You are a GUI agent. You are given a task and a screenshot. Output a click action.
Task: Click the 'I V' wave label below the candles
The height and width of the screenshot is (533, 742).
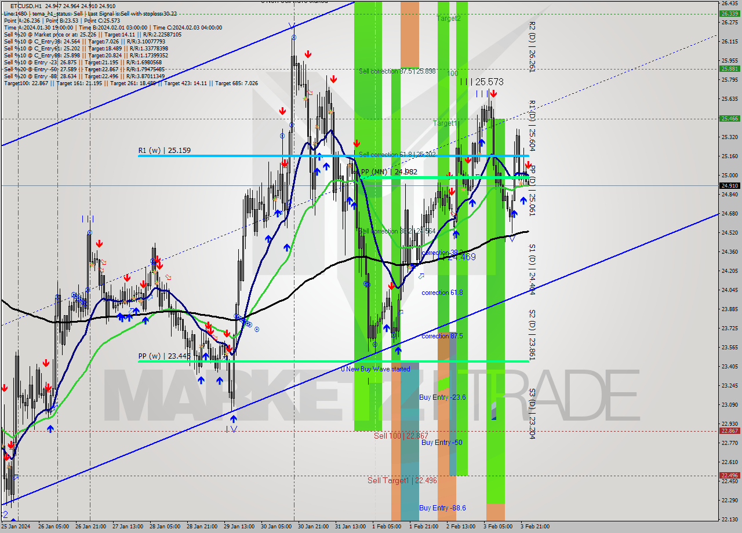pos(231,429)
